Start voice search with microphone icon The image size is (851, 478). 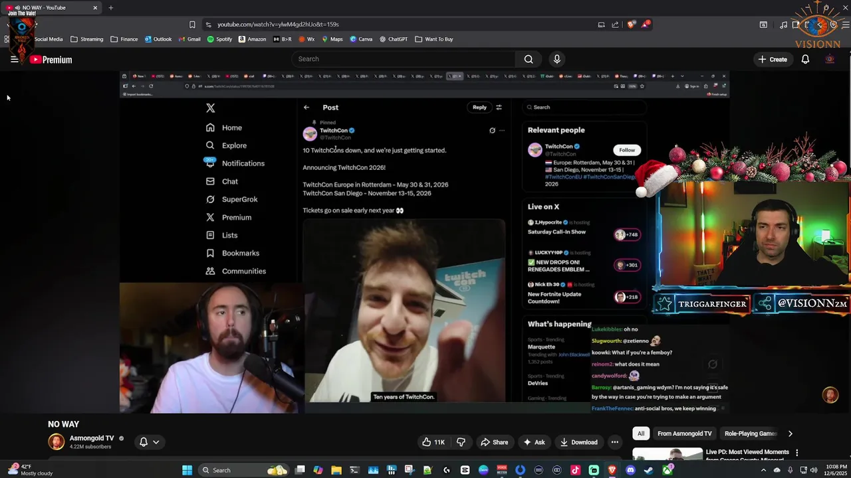click(557, 59)
